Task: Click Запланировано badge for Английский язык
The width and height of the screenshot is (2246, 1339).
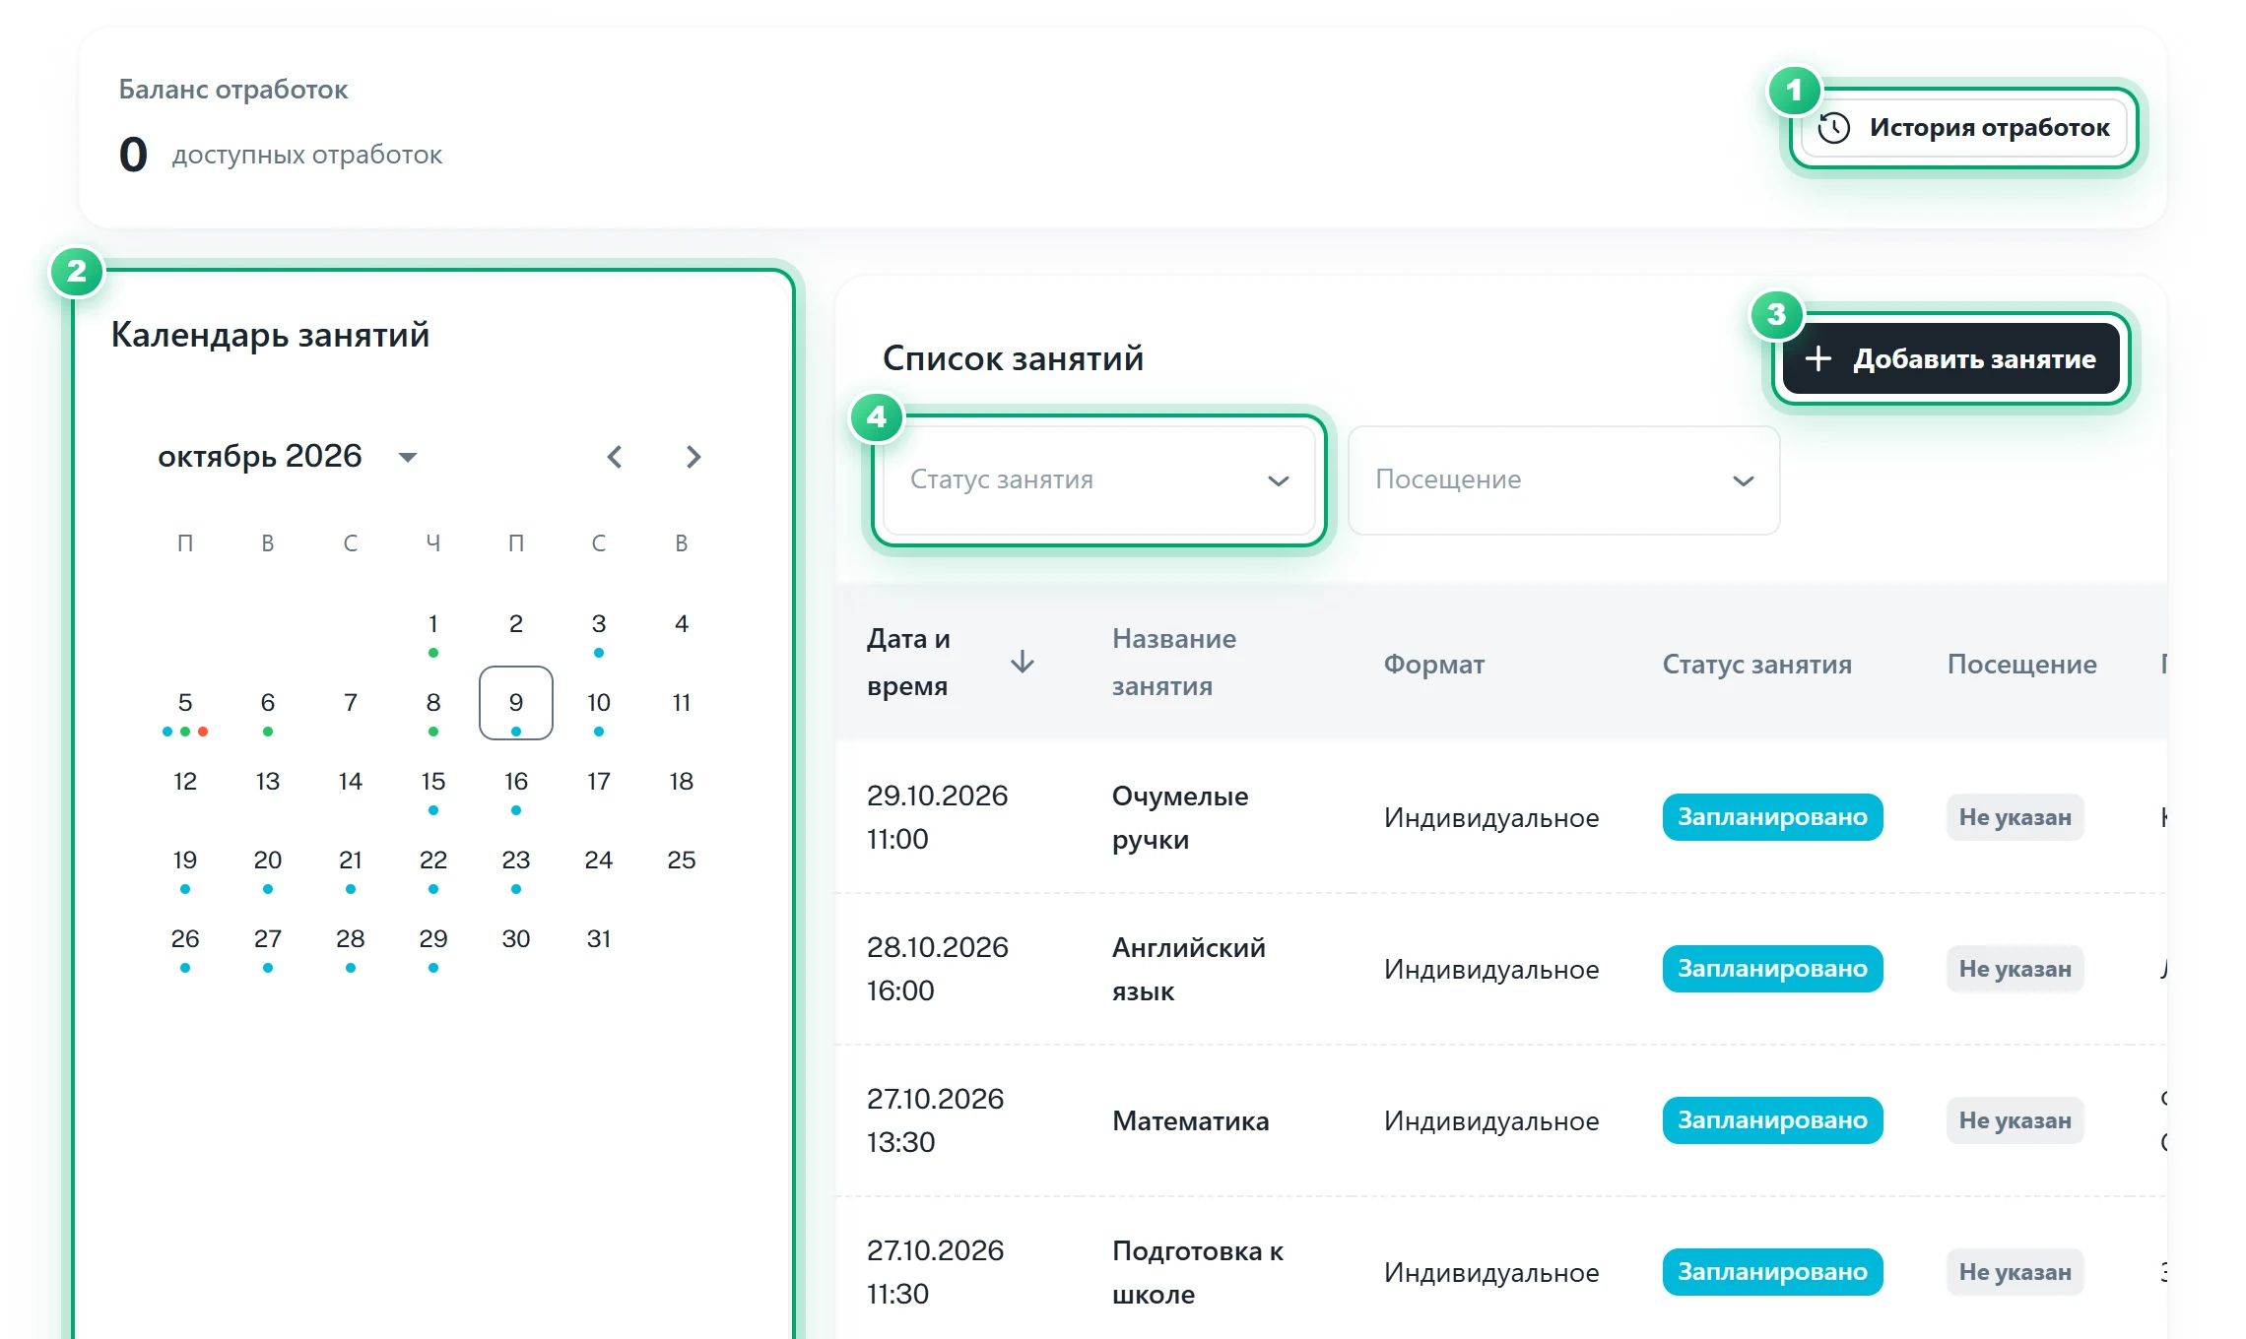Action: [1772, 969]
